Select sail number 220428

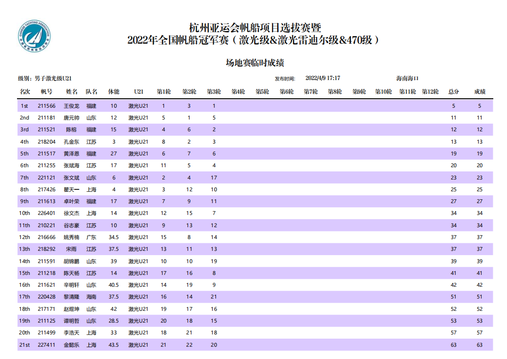[46, 297]
